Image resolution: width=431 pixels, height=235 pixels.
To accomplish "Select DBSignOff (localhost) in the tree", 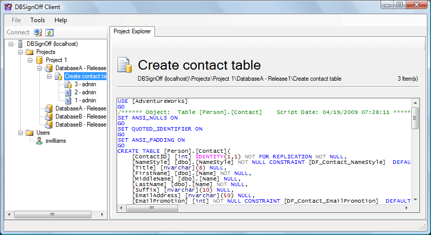I will click(x=52, y=44).
